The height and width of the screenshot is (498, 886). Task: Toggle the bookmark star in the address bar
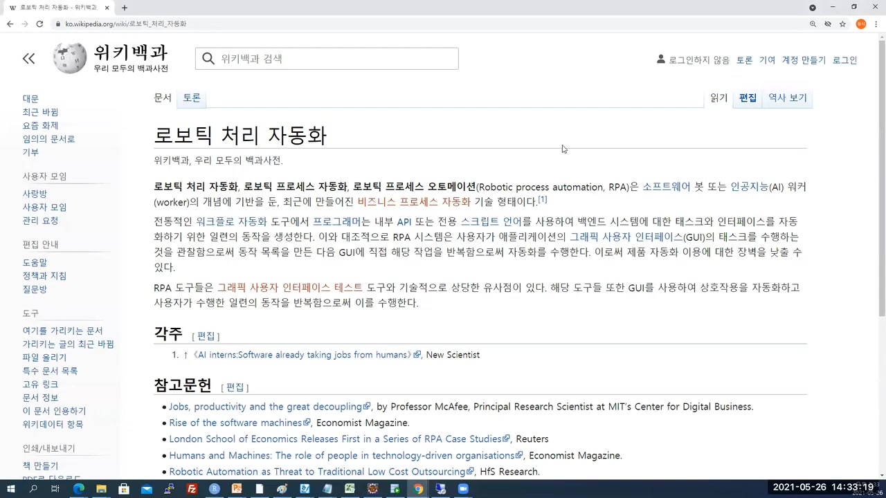[843, 24]
